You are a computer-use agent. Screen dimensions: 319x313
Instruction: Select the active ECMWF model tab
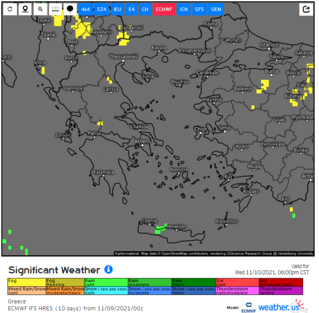tap(164, 9)
